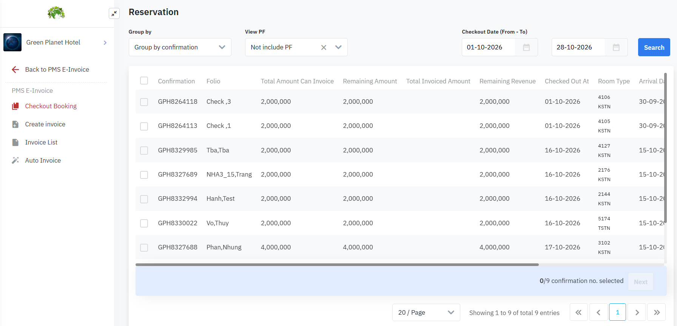This screenshot has height=326, width=677.
Task: Open the Group by confirmation dropdown
Action: pyautogui.click(x=180, y=47)
